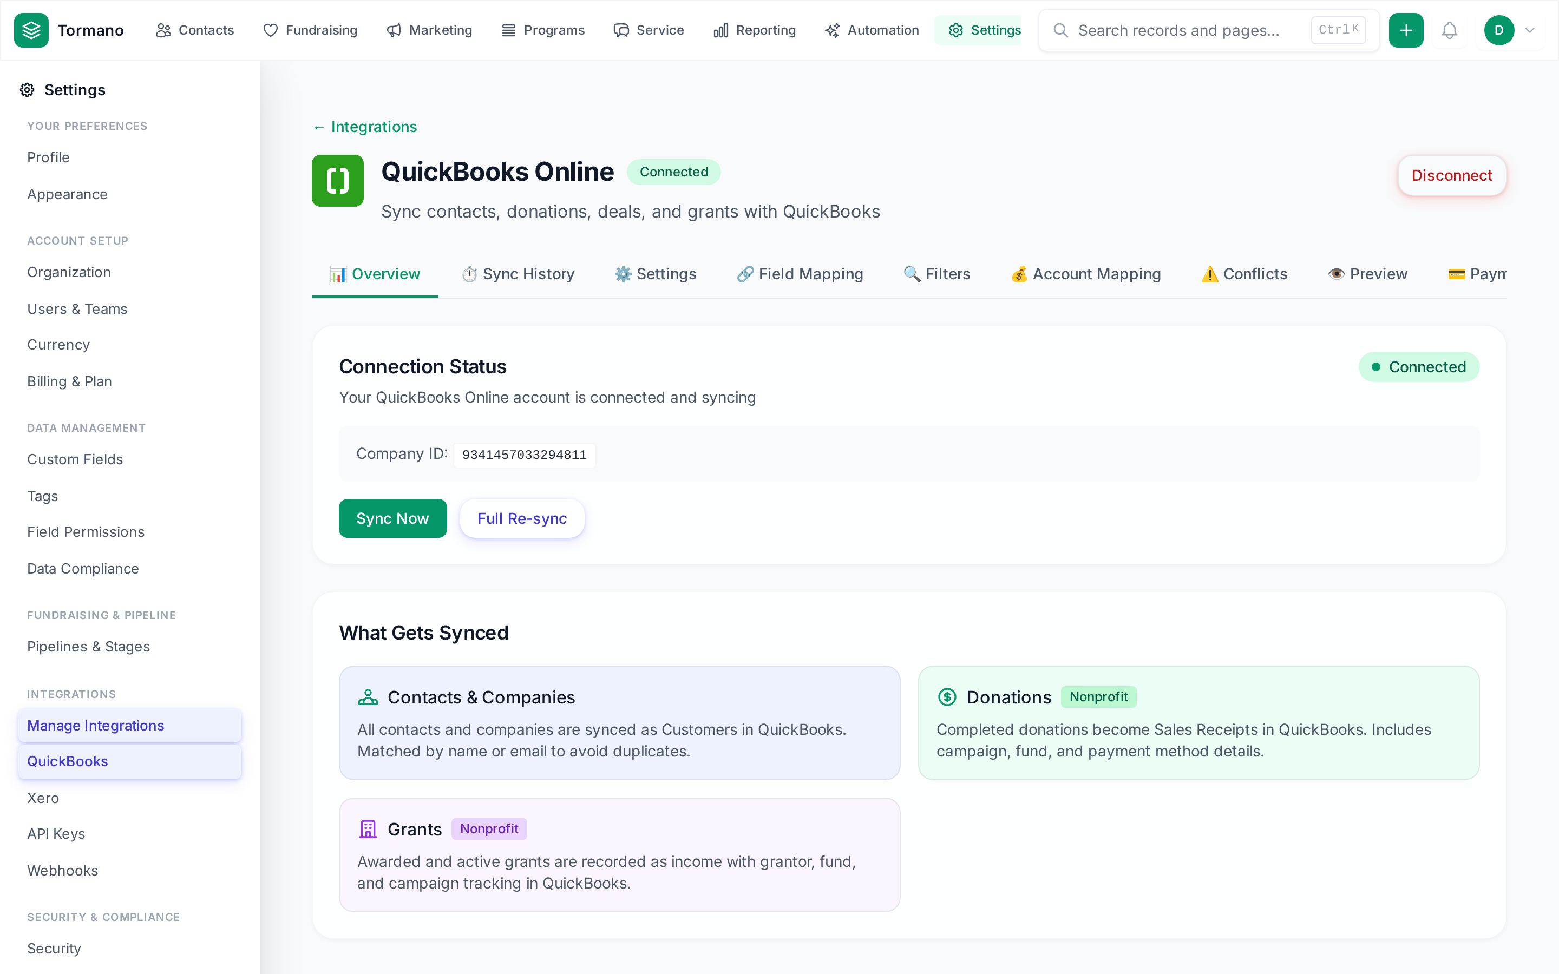This screenshot has width=1559, height=974.
Task: Open the partially visible Payments tab
Action: [x=1477, y=274]
